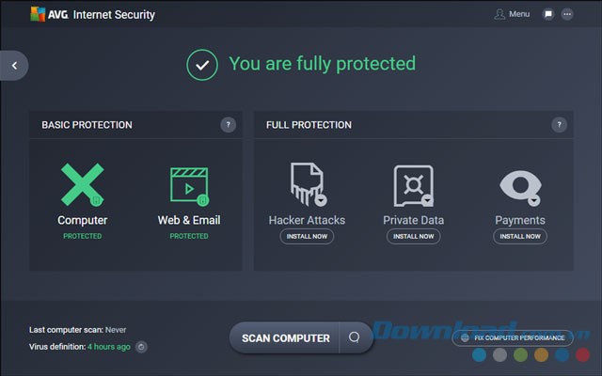602x376 pixels.
Task: Start the Scan Computer button
Action: [x=285, y=338]
